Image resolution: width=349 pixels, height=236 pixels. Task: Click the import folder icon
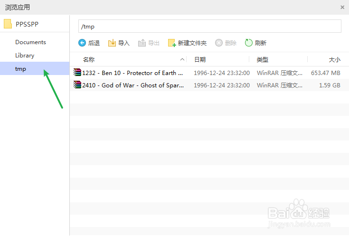[x=112, y=43]
